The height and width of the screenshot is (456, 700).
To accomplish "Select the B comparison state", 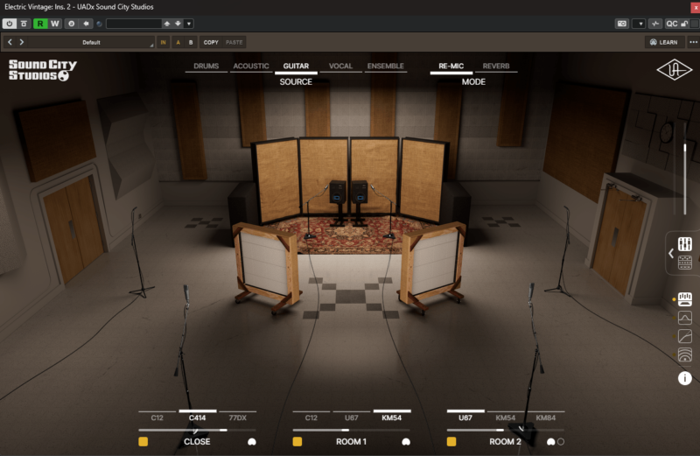I will [191, 42].
